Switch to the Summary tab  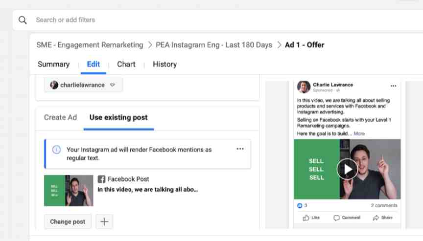(x=54, y=65)
